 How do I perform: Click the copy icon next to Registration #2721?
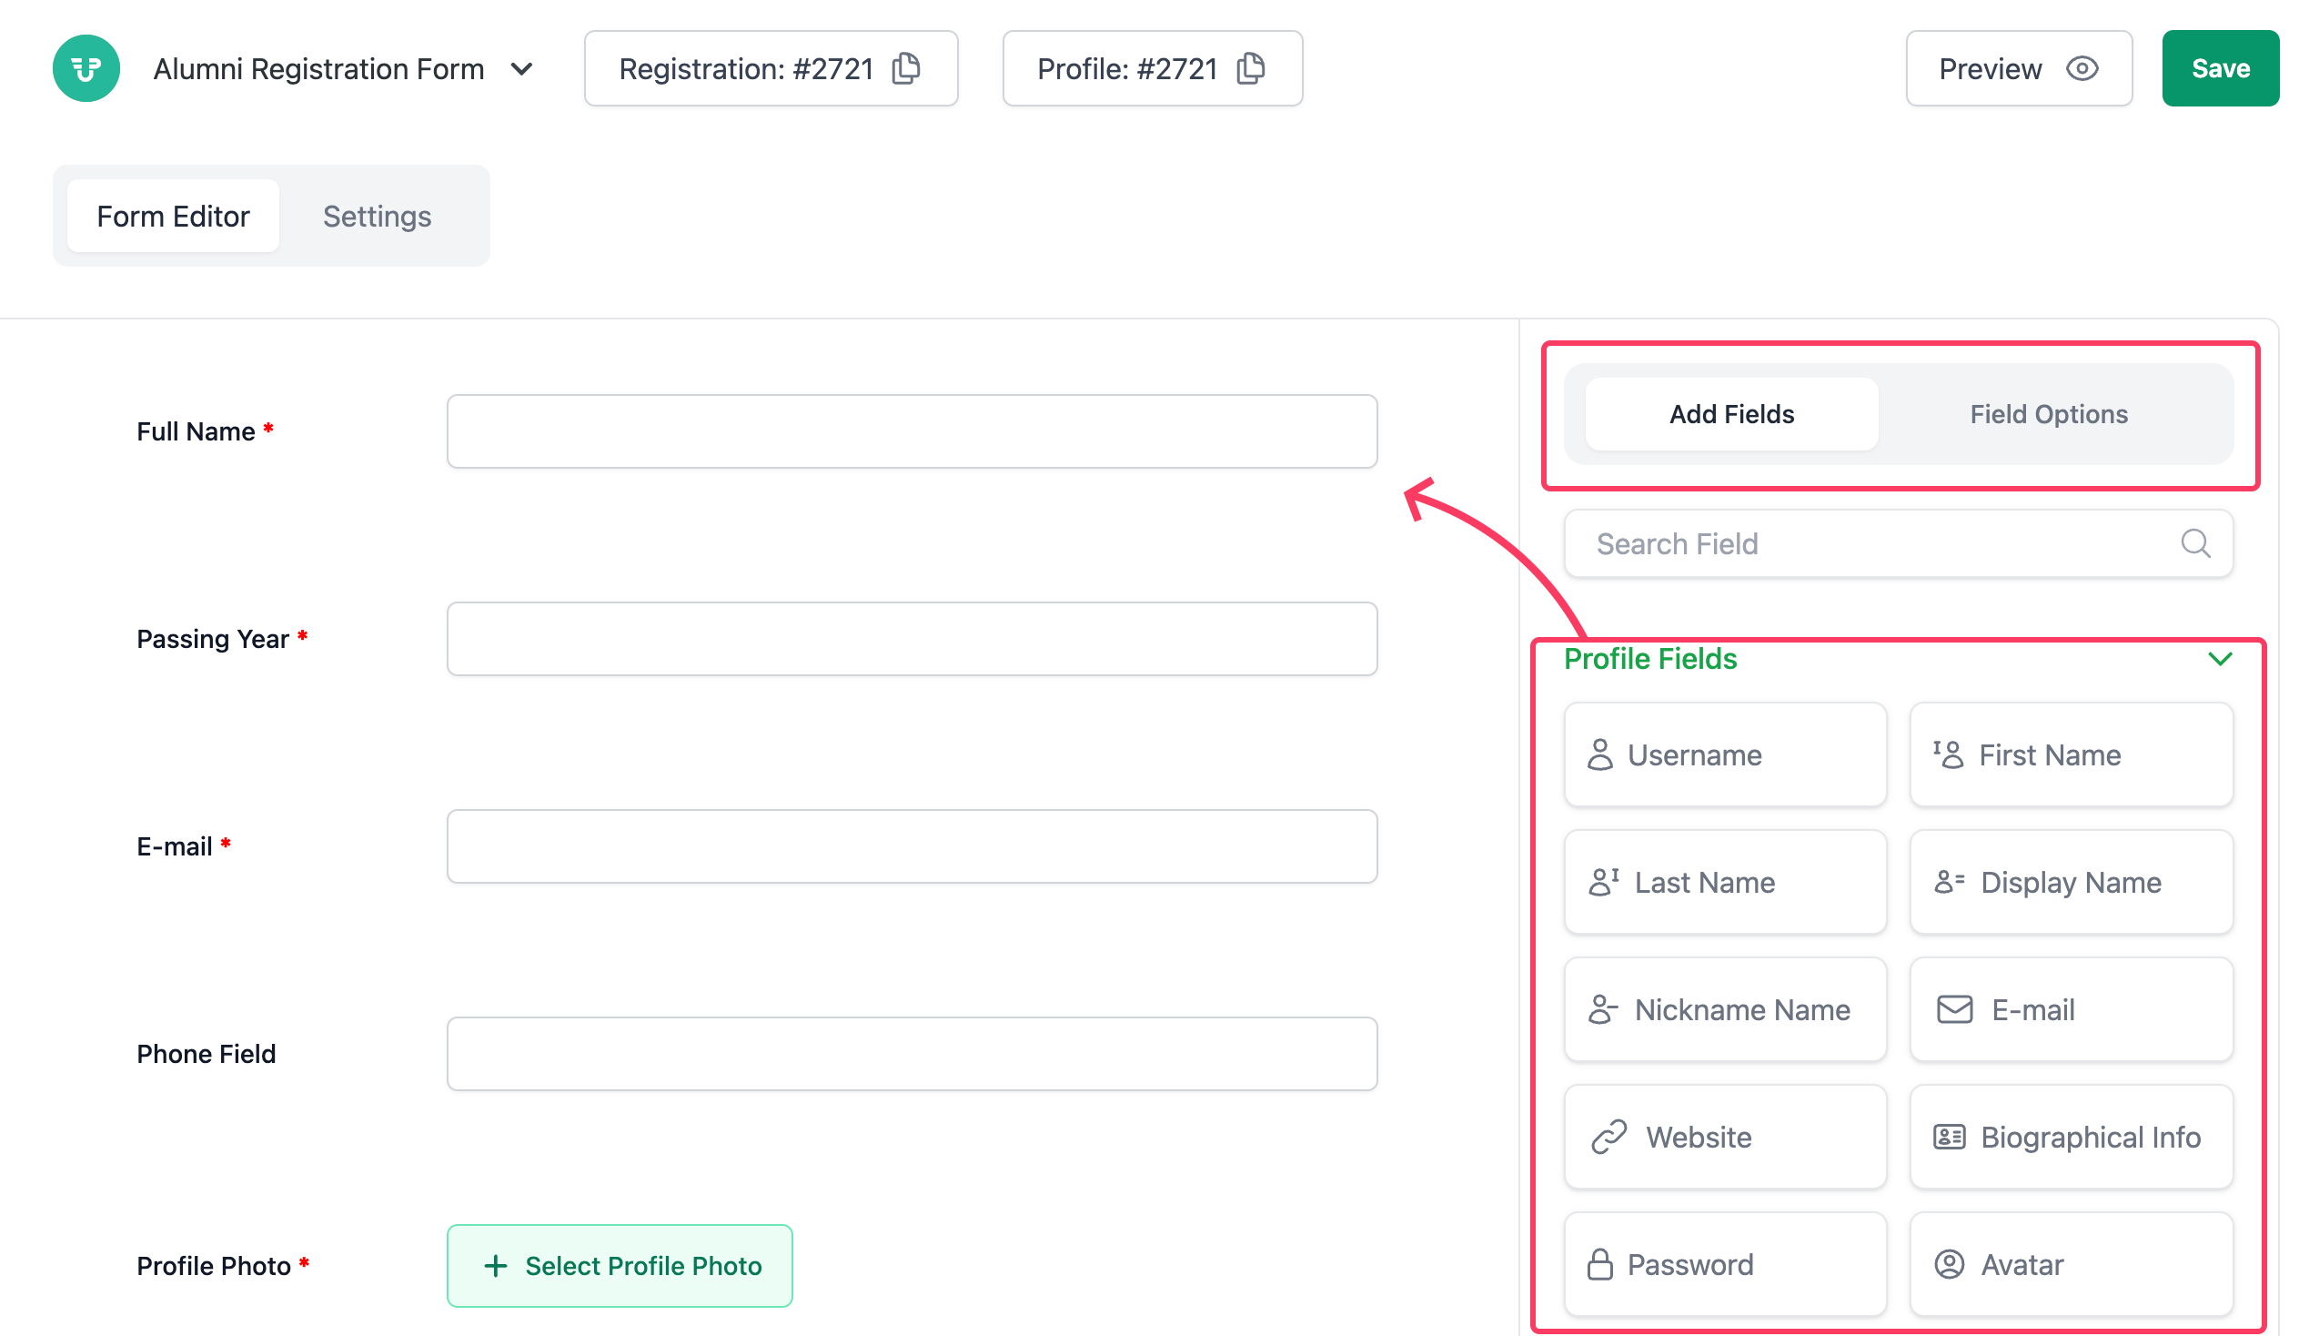906,69
